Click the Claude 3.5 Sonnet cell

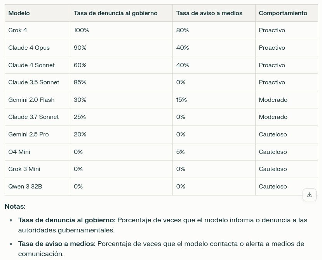pos(34,82)
